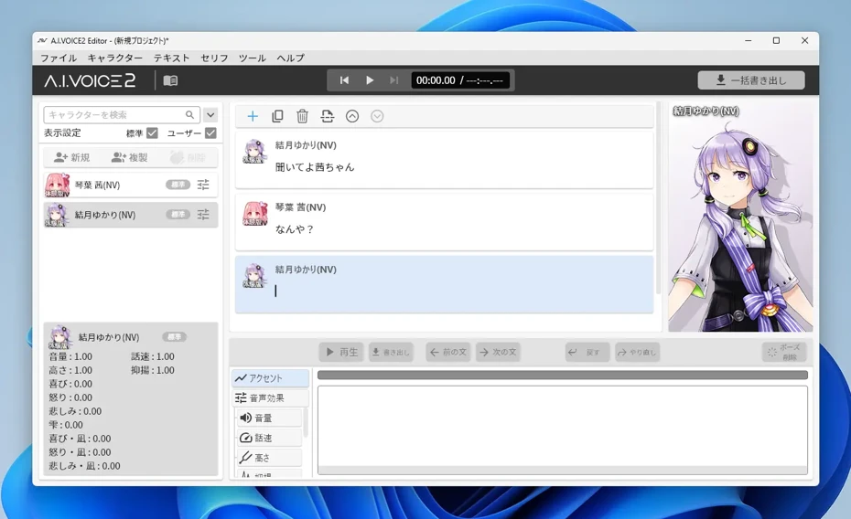Play the audio from the top bar

pos(369,80)
